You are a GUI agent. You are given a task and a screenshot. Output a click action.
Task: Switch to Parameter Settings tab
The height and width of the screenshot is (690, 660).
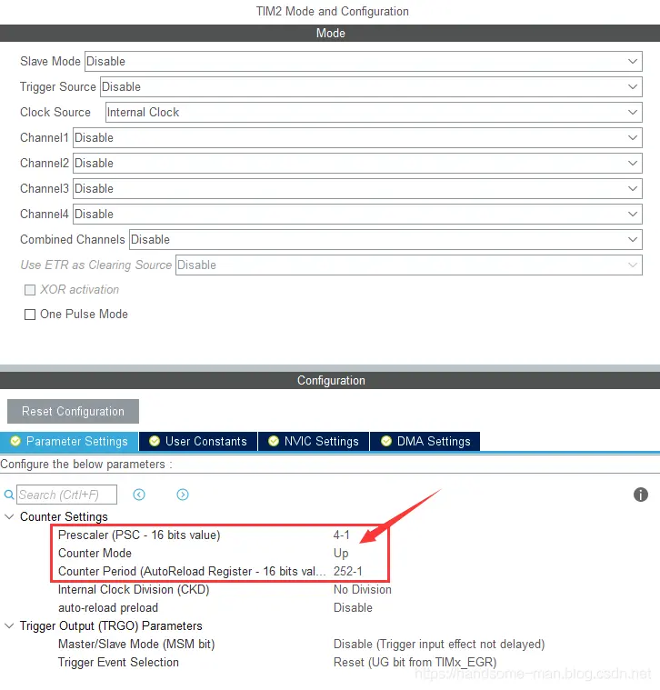69,442
